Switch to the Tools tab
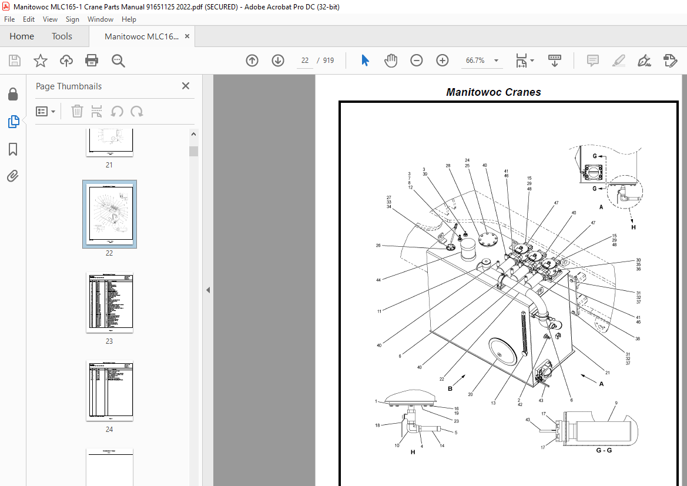 pos(62,36)
